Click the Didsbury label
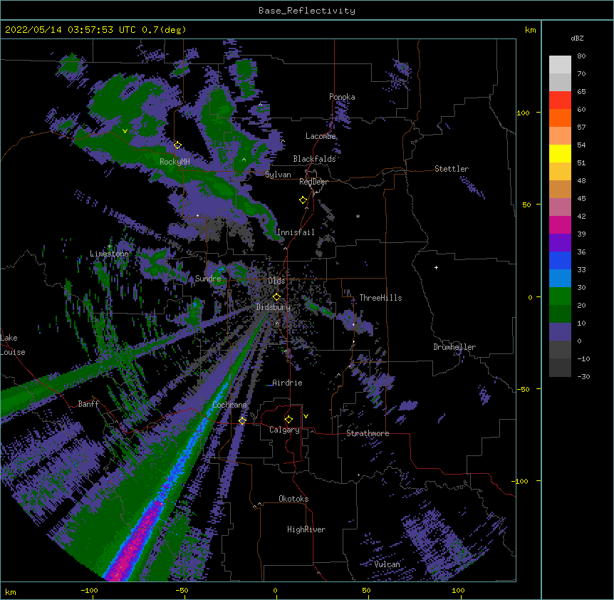Image resolution: width=614 pixels, height=600 pixels. [274, 307]
